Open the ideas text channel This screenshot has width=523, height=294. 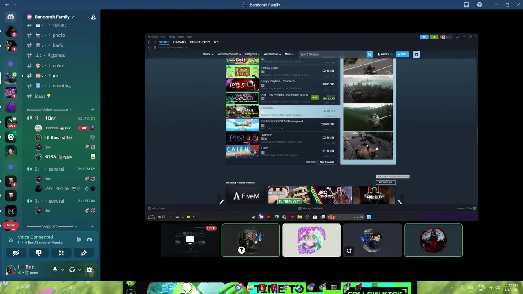[x=61, y=96]
